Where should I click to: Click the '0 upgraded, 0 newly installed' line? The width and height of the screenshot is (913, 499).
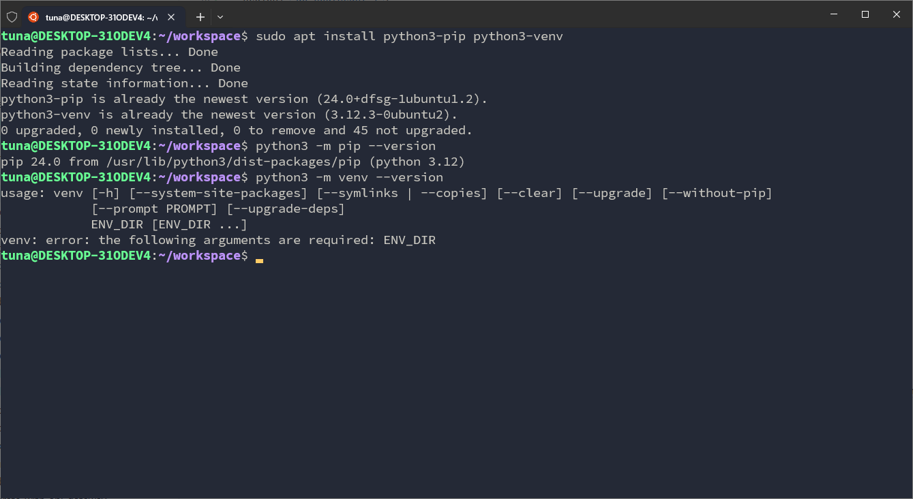[237, 130]
